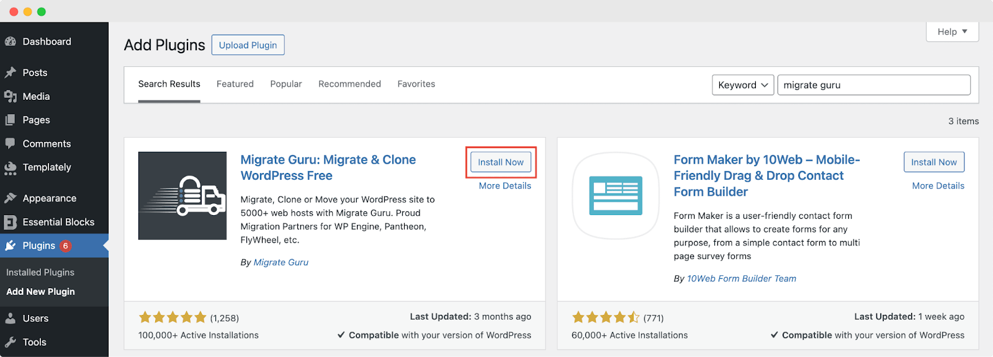Open the Installed Plugins submenu item
The image size is (993, 357).
[x=40, y=272]
